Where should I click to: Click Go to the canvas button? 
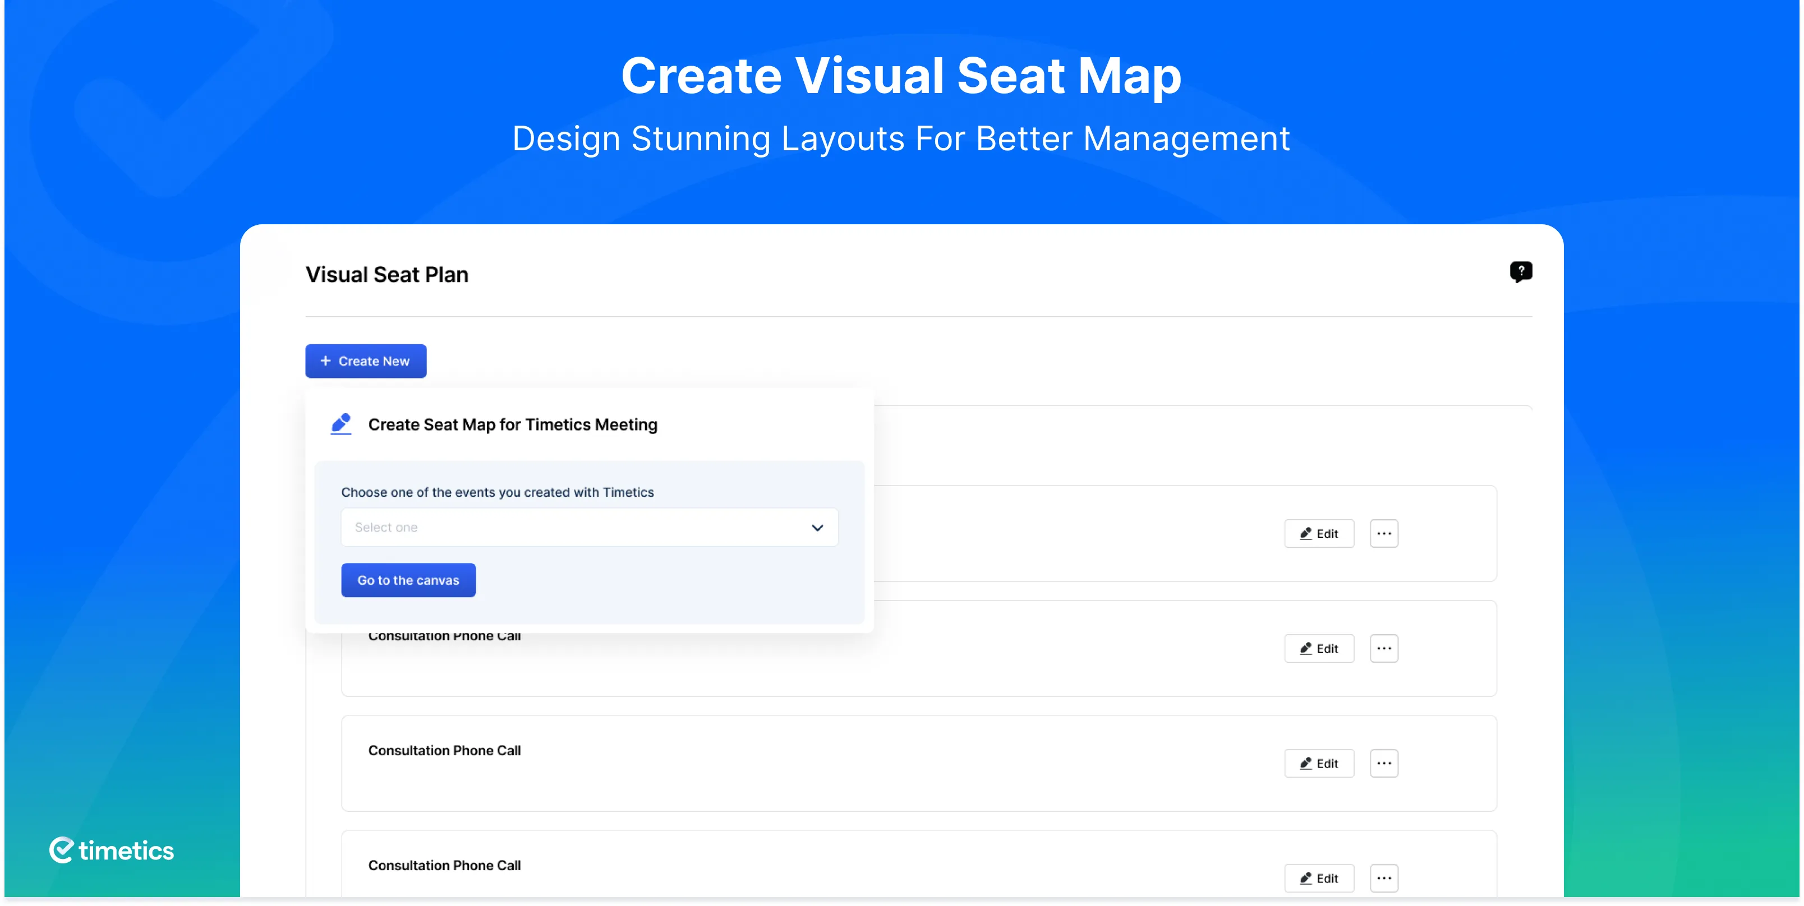[x=408, y=580]
